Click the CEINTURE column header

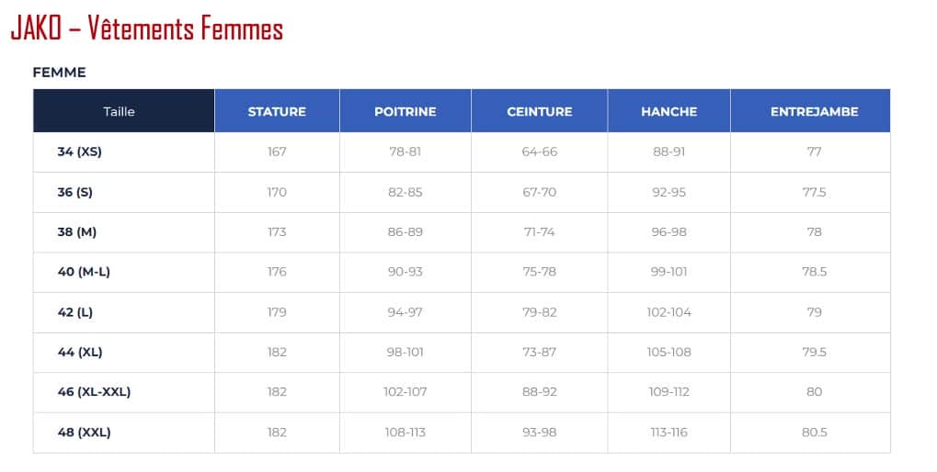(x=540, y=111)
